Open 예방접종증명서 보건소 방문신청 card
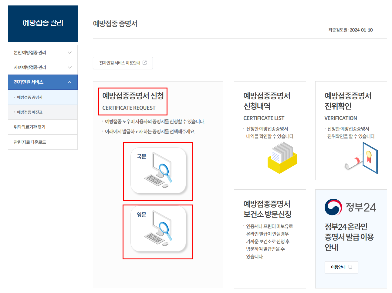Image resolution: width=392 pixels, height=293 pixels. [x=270, y=238]
